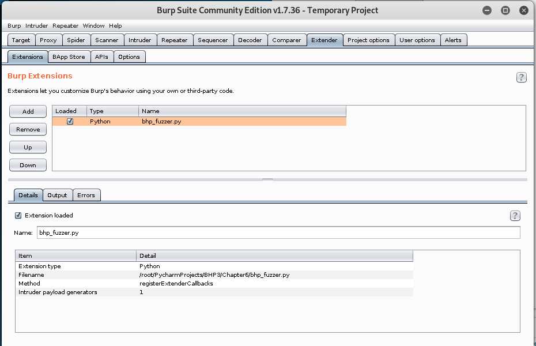Open the APIs sub-tab
Screen dimensions: 536x346
click(101, 57)
